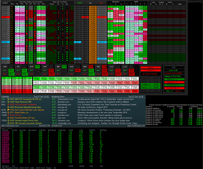Click TOTALS label in History report
The image size is (203, 169).
pos(6,166)
